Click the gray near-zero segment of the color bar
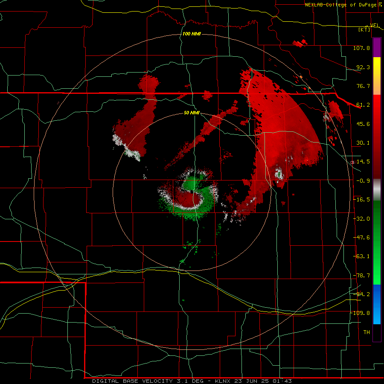Screen dimensions: 384x384 (x=377, y=190)
